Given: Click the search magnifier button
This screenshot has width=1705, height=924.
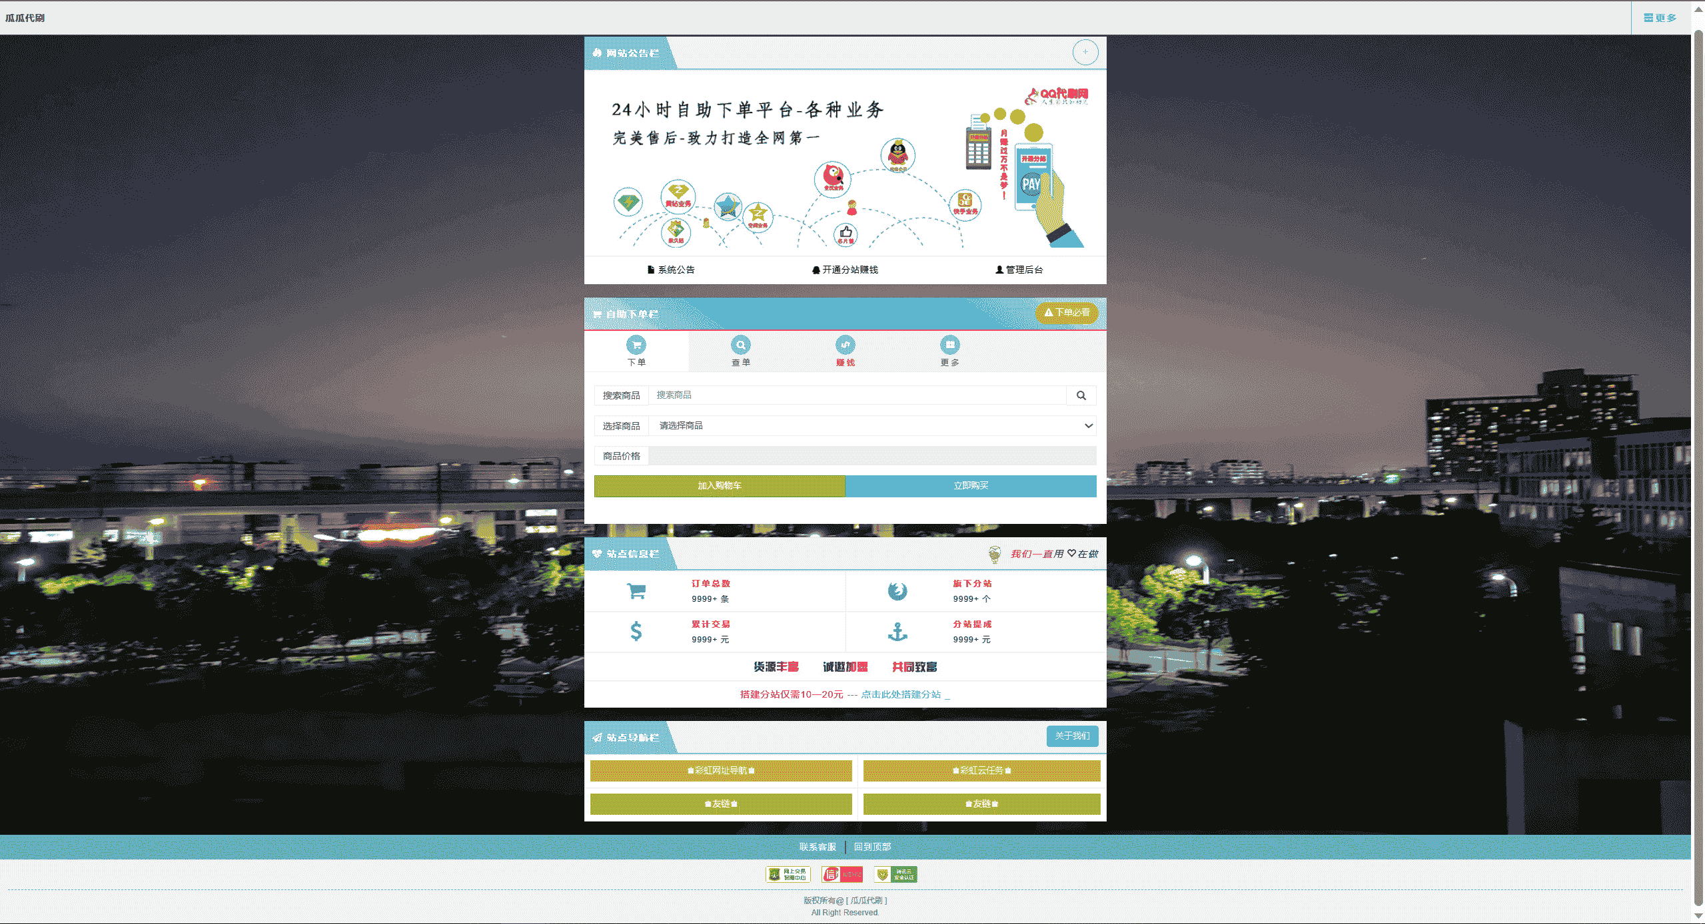Looking at the screenshot, I should click(1081, 395).
